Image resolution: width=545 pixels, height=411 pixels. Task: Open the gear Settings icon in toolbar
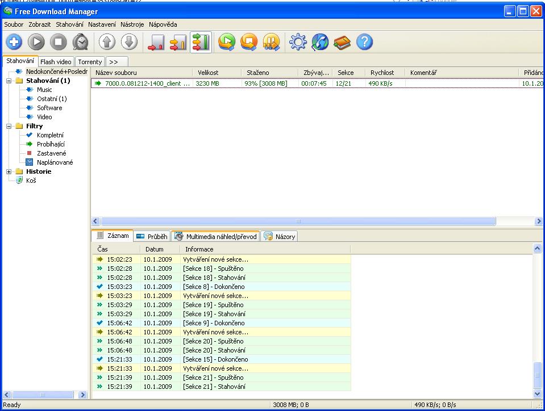point(298,42)
